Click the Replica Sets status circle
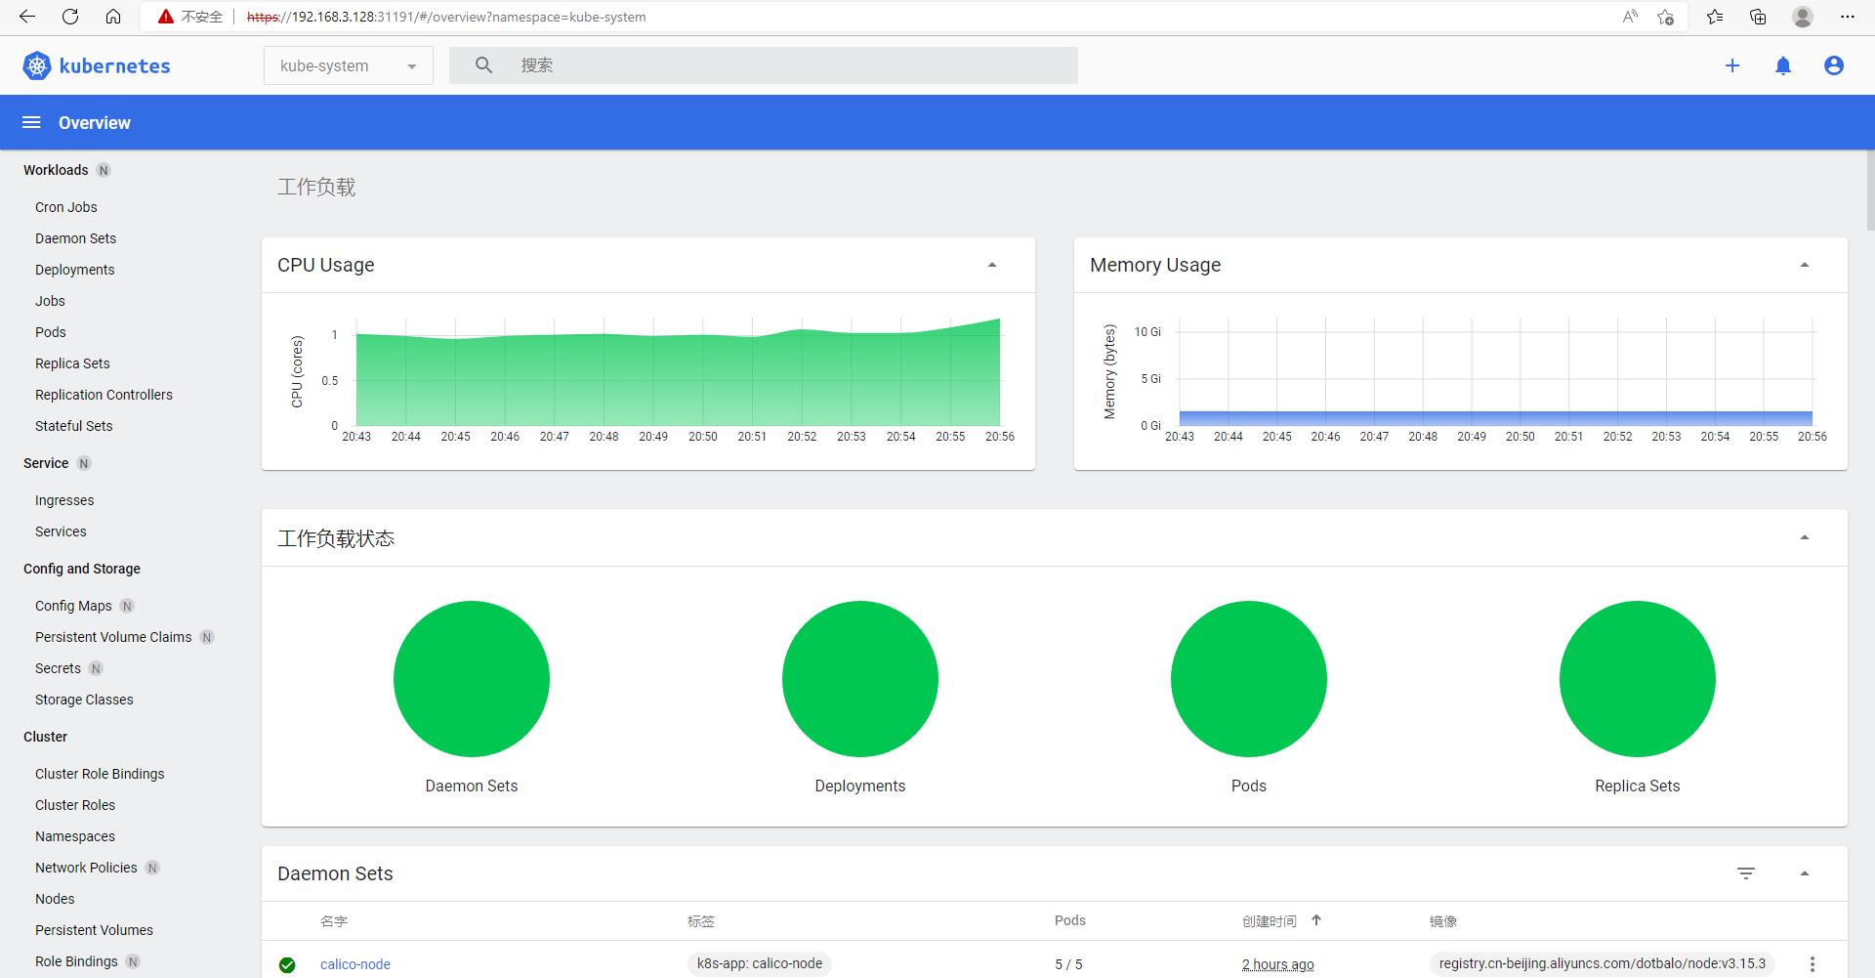Screen dimensions: 1875x978 (1638, 679)
